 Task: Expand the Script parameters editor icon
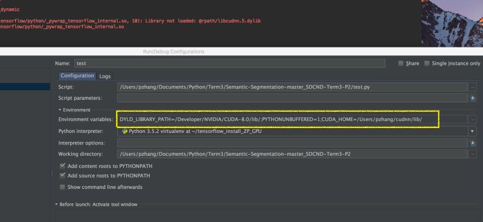(473, 98)
